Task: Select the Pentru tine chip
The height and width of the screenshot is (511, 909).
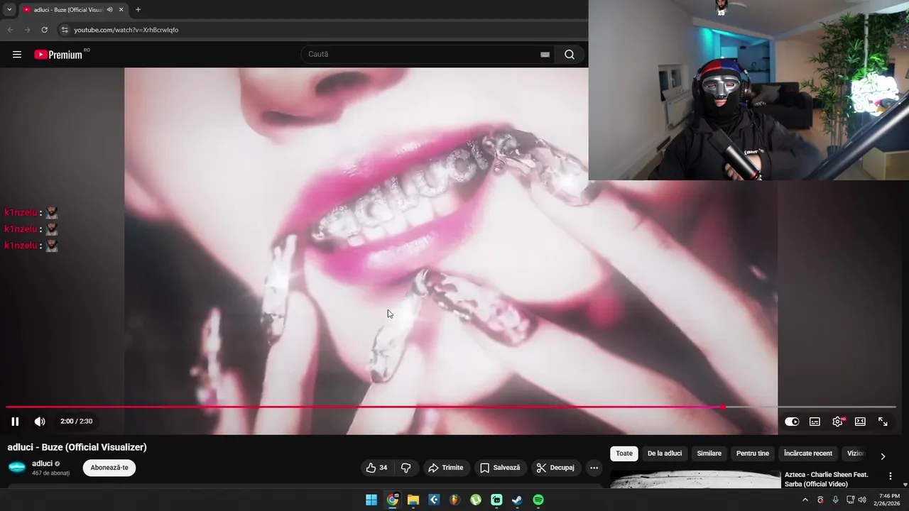Action: (x=753, y=454)
